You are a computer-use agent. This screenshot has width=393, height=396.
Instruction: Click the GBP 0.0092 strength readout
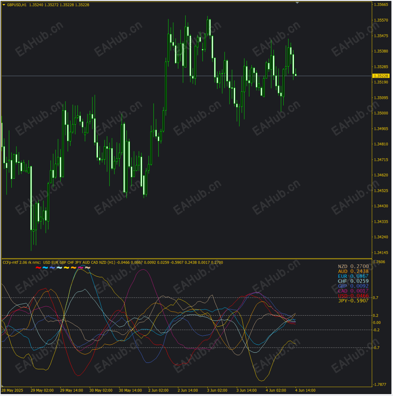tap(353, 286)
